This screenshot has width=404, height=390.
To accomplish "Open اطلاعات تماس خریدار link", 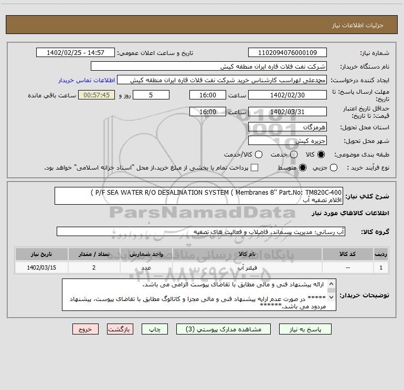I will click(x=87, y=80).
